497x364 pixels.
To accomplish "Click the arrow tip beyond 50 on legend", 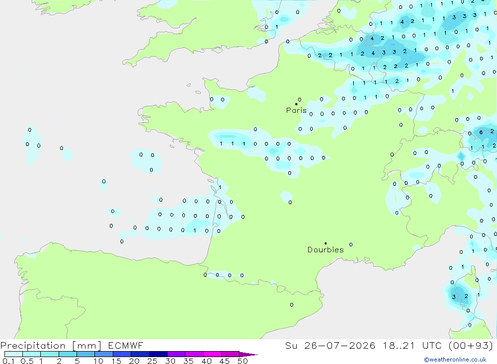I will click(248, 355).
